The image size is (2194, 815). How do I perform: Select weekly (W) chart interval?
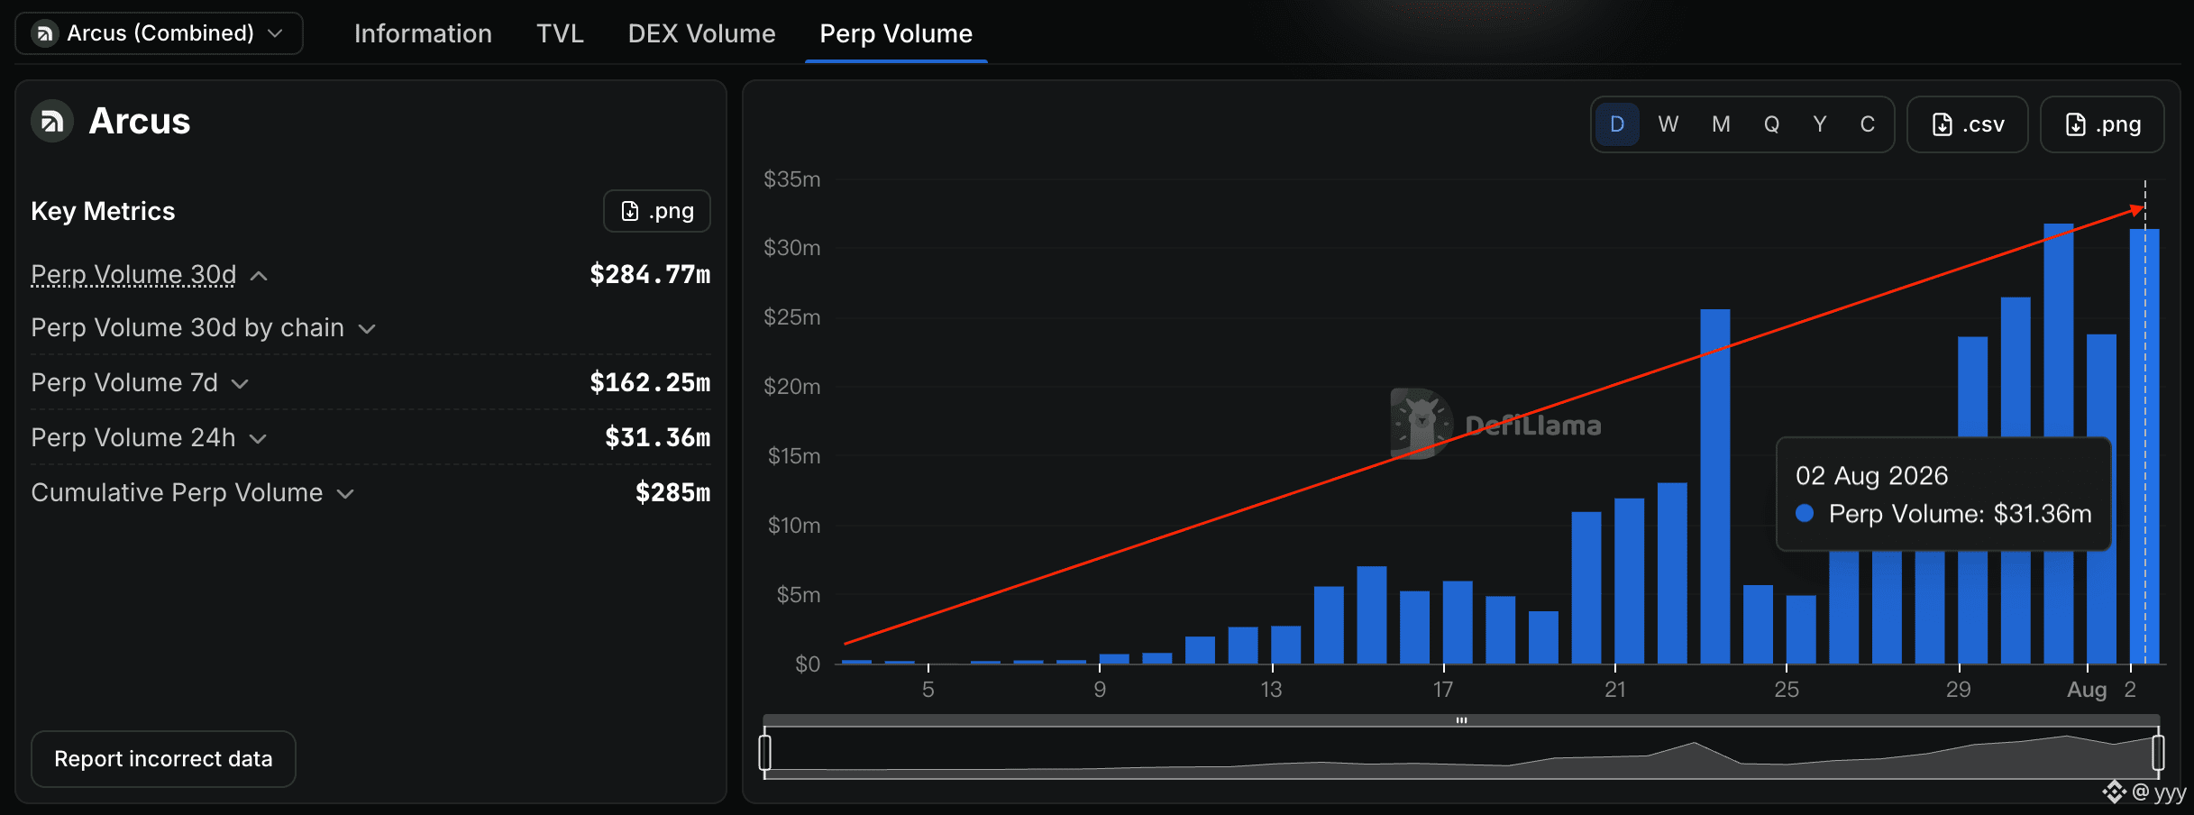pyautogui.click(x=1668, y=124)
